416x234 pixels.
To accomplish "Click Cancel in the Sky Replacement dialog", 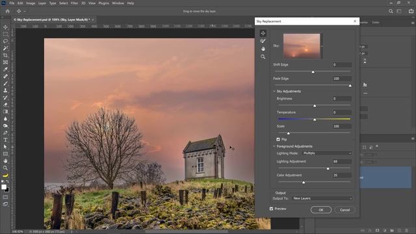I will point(345,210).
